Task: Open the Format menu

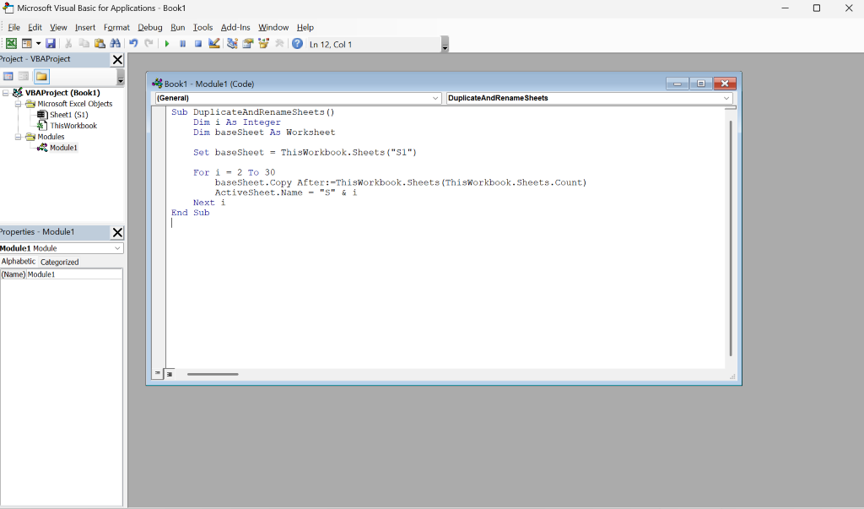Action: click(116, 27)
